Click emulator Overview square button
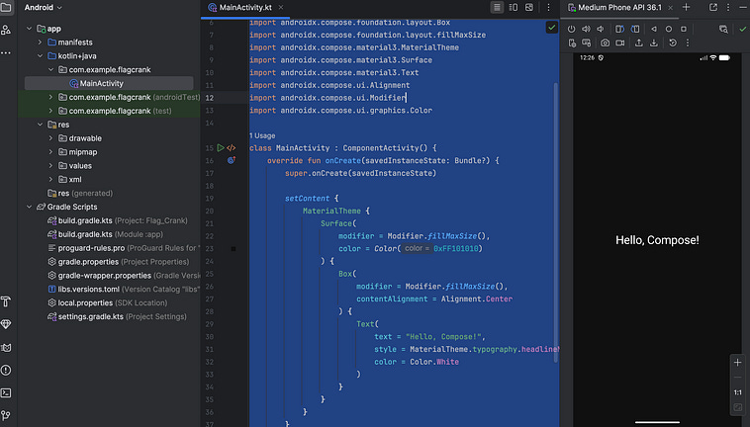This screenshot has width=750, height=427. pyautogui.click(x=684, y=29)
